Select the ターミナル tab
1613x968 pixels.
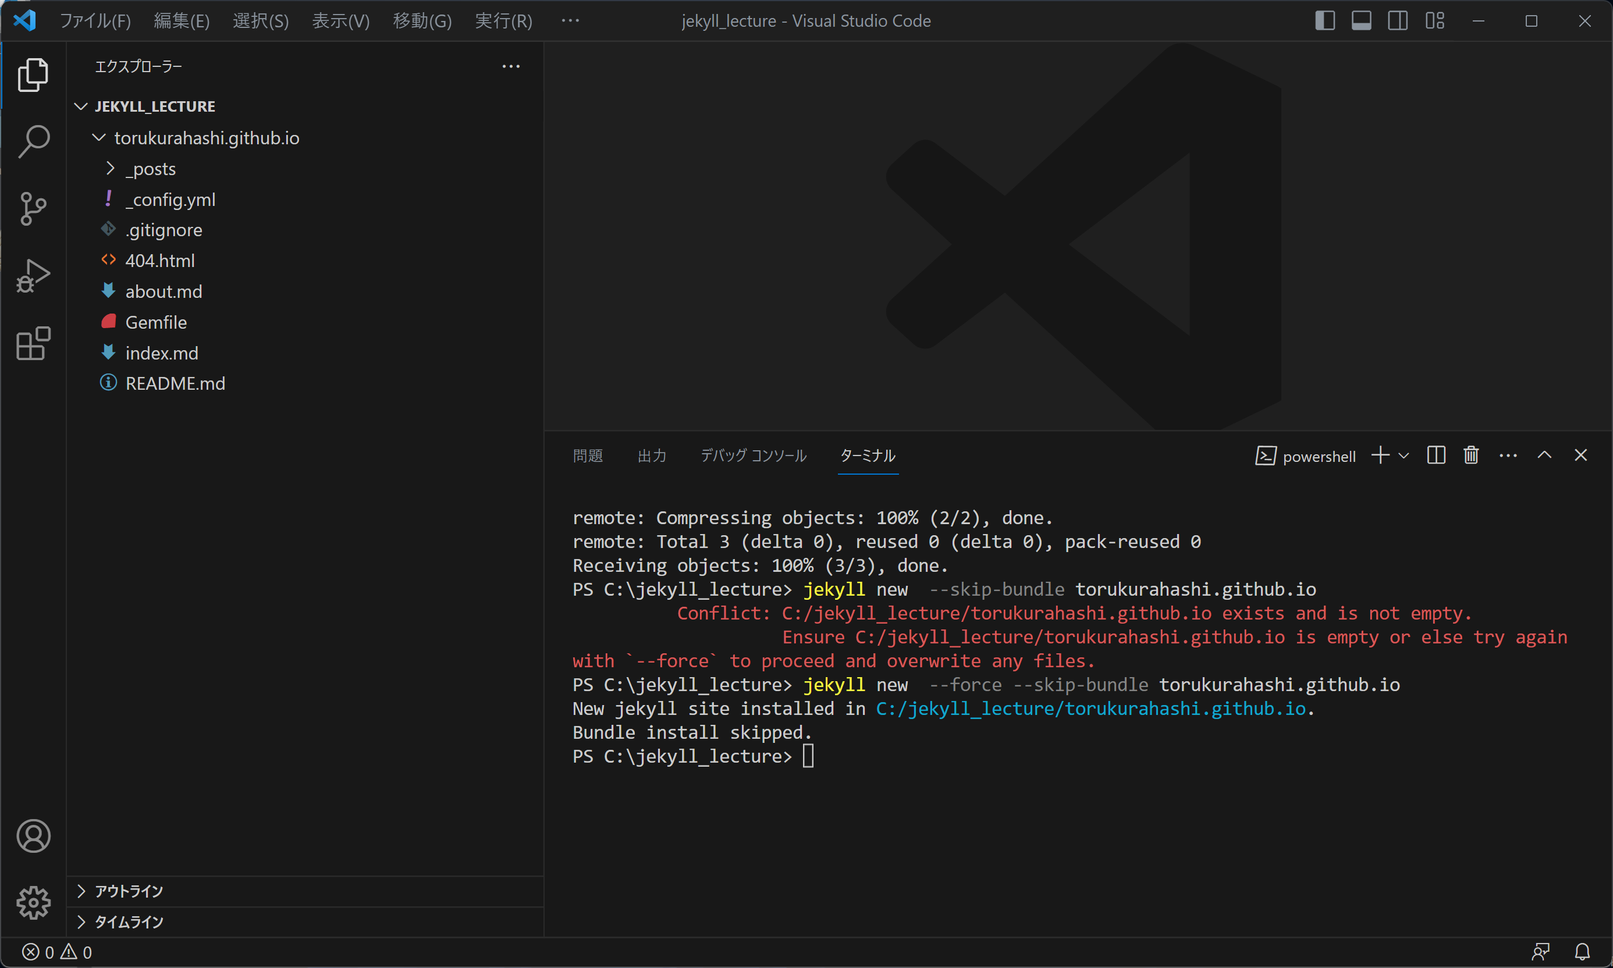[x=868, y=456]
